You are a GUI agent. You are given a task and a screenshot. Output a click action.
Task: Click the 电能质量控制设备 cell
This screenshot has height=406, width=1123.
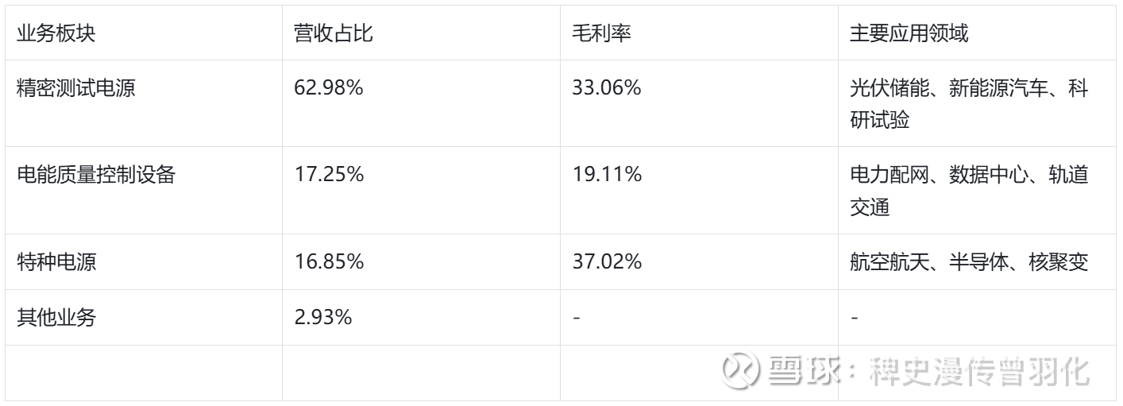coord(96,175)
